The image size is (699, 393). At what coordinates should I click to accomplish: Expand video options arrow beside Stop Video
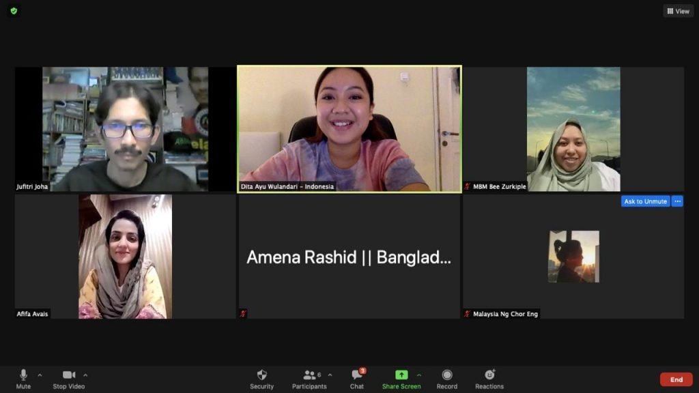[x=85, y=375]
